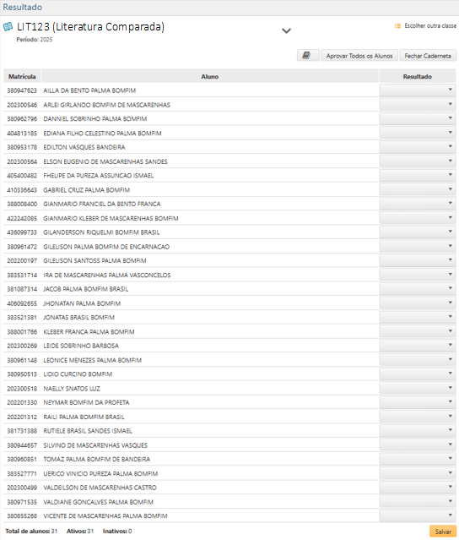The image size is (459, 540).
Task: Click student name LEIDE SOBRINHO BARBOSA
Action: [x=81, y=346]
